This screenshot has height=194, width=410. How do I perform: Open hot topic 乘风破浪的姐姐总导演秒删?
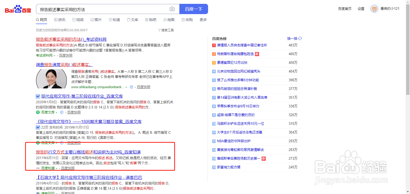(237, 89)
